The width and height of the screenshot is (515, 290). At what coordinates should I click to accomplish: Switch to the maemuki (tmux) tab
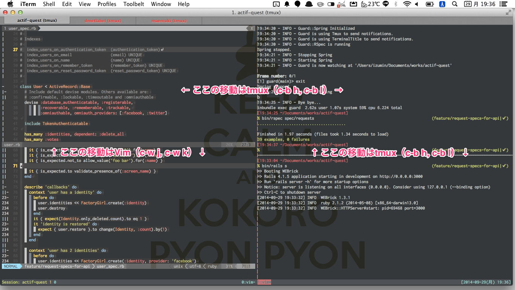tap(168, 20)
